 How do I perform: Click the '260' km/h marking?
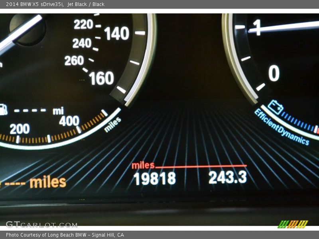(74, 61)
